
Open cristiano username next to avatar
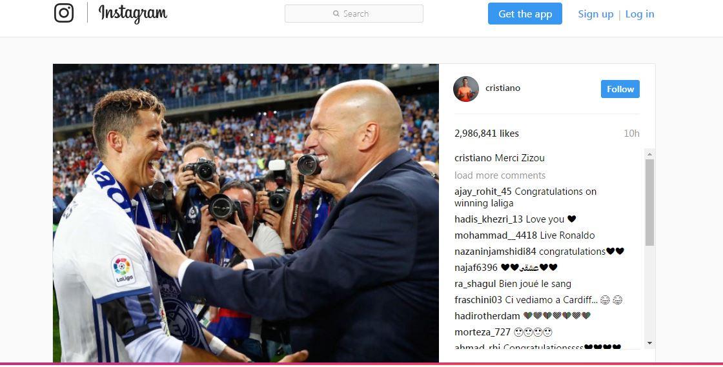coord(503,88)
